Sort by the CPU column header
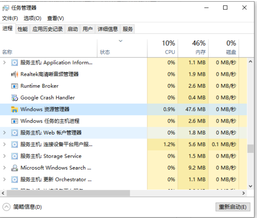 pyautogui.click(x=162, y=48)
